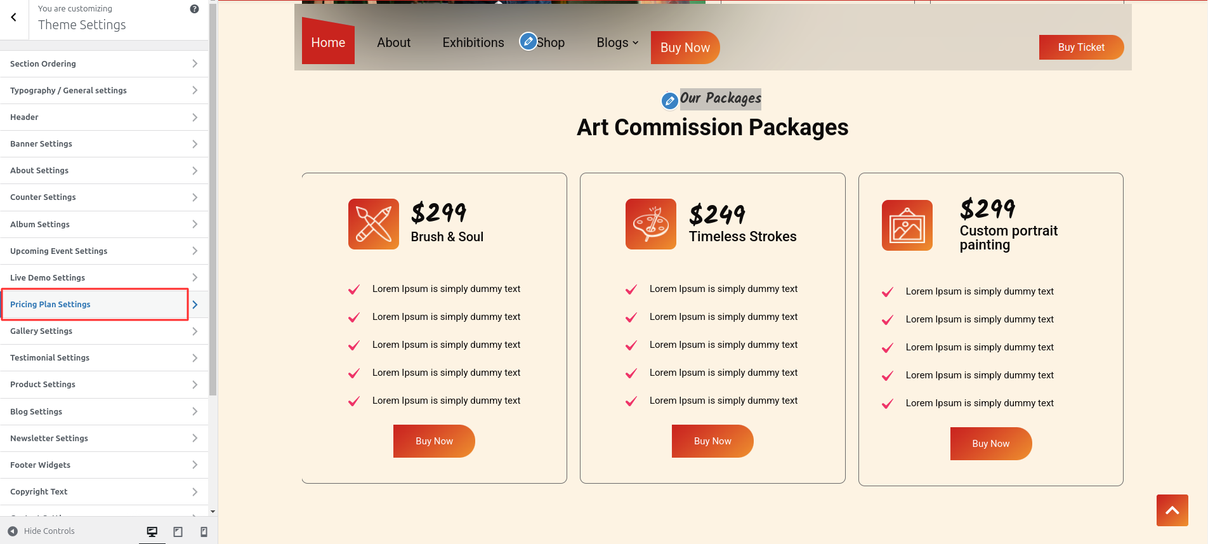Collapse the customizer with Hide Controls arrow

(14, 531)
